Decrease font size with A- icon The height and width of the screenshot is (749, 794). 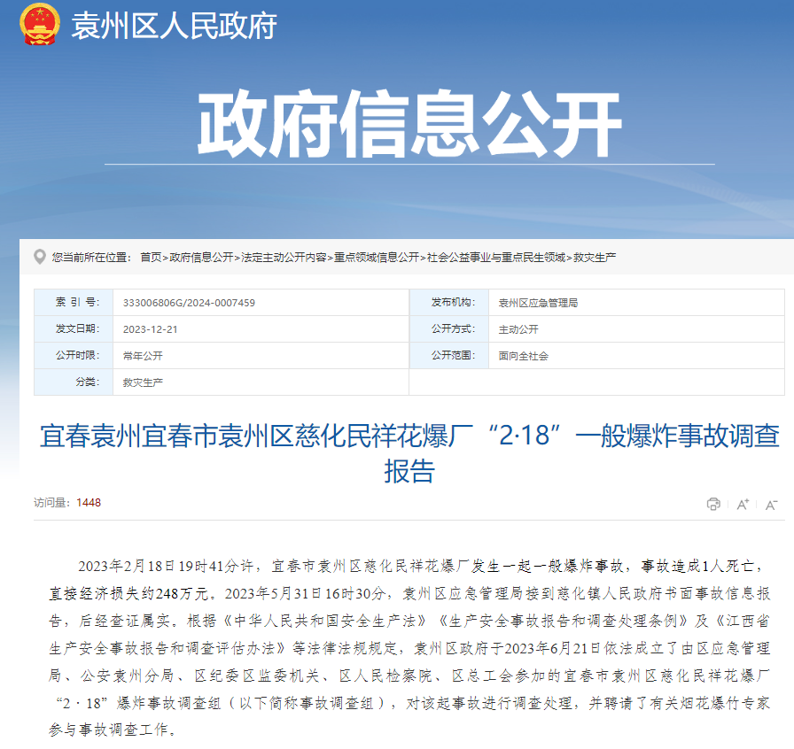point(771,505)
